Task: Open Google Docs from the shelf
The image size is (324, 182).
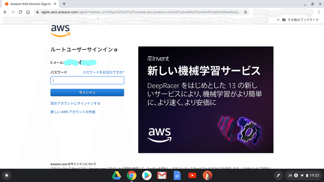Action: [177, 176]
